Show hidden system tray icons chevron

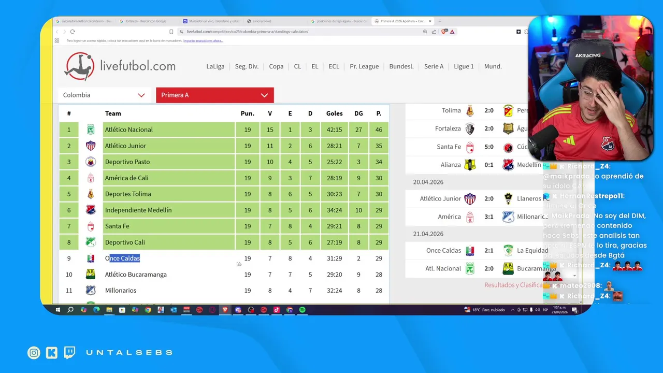tap(513, 310)
